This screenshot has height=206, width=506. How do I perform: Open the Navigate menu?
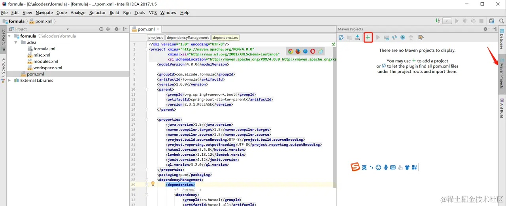(x=44, y=13)
